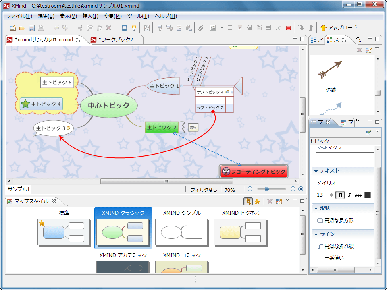Open the 挿入(I) menu
Screen dimensions: 387x290
point(90,16)
